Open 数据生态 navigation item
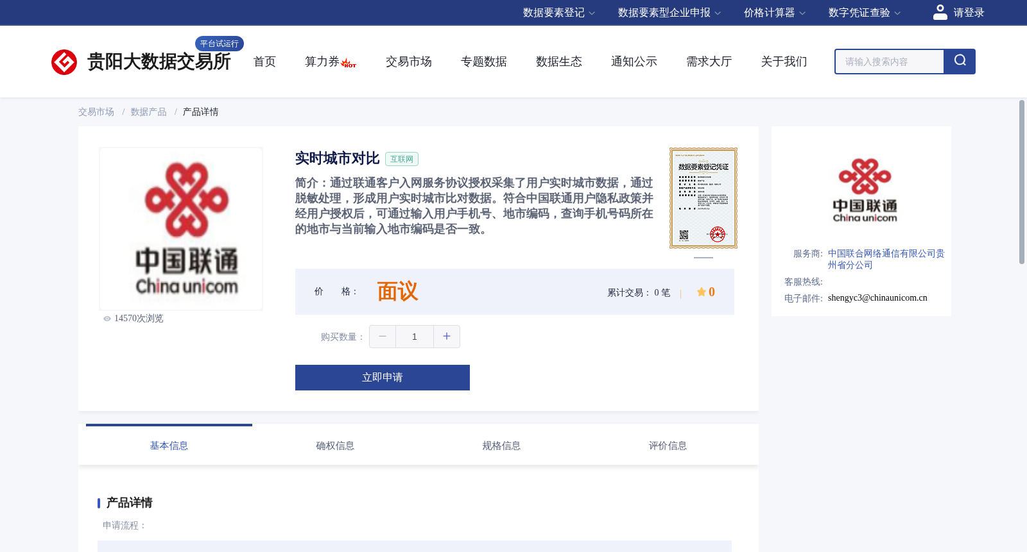This screenshot has height=552, width=1027. 559,62
